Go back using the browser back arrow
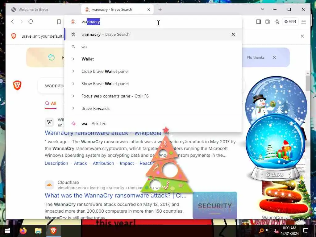 pos(12,22)
